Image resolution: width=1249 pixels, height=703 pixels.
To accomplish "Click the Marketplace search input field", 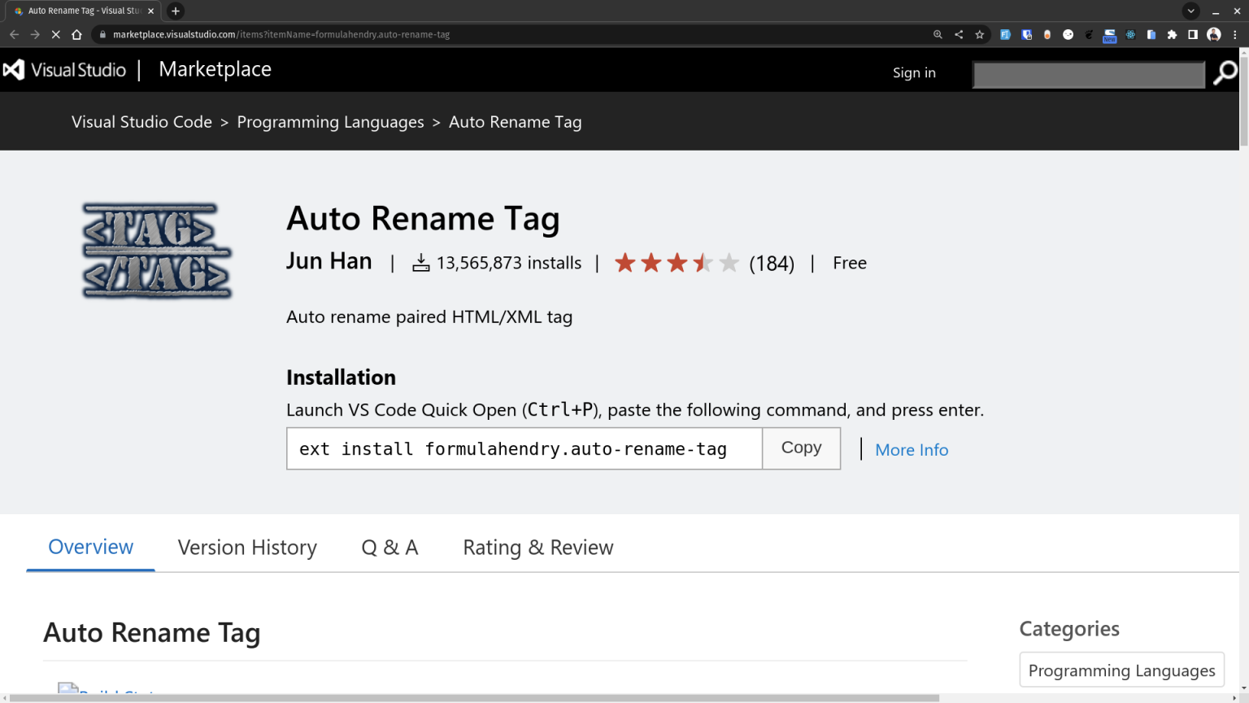I will coord(1088,75).
